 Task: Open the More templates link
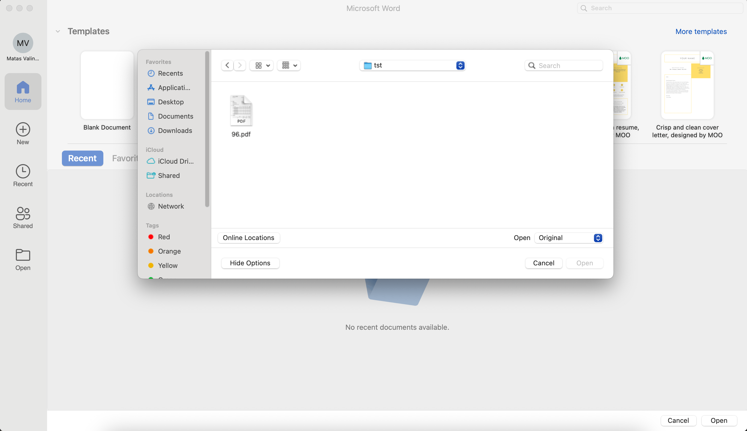click(x=701, y=32)
